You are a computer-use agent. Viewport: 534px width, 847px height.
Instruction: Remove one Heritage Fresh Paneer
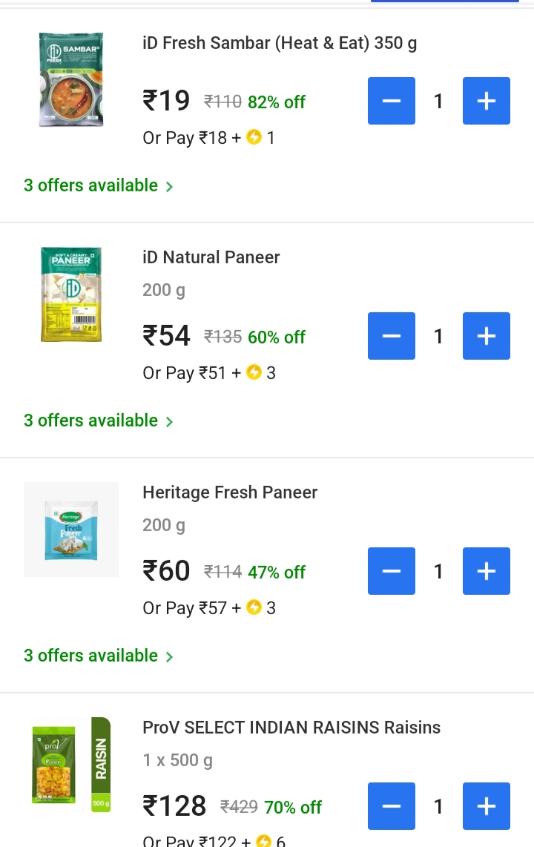click(x=392, y=571)
